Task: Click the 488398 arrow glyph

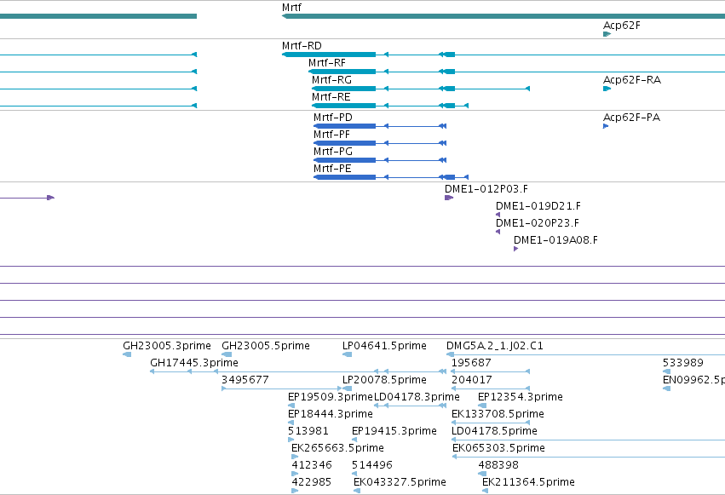Action: [x=482, y=474]
